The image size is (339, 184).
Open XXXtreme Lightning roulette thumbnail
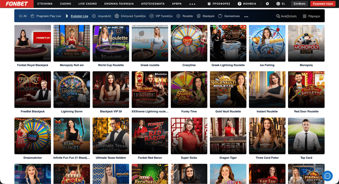click(x=150, y=90)
